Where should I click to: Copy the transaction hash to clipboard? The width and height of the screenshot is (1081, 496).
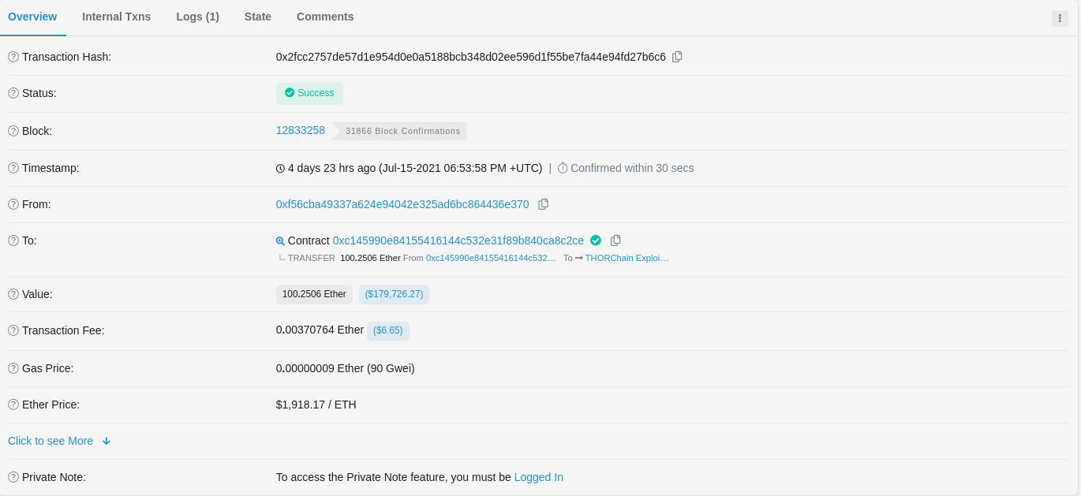pos(677,57)
